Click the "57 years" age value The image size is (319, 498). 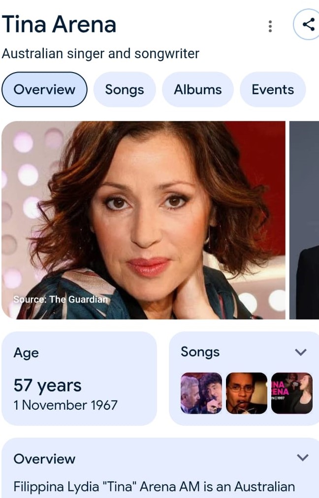click(47, 385)
